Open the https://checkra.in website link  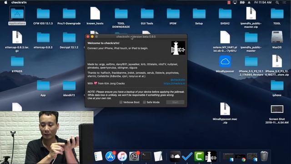pyautogui.click(x=174, y=83)
